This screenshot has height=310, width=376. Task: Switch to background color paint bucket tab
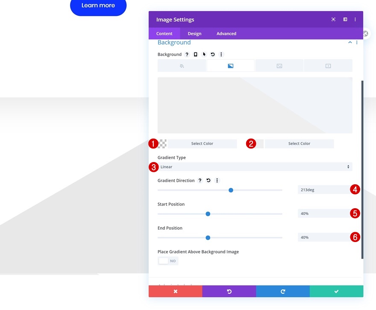click(x=182, y=66)
